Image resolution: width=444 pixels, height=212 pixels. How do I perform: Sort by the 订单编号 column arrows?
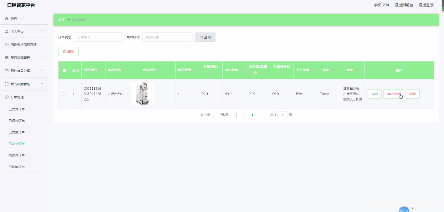click(100, 70)
